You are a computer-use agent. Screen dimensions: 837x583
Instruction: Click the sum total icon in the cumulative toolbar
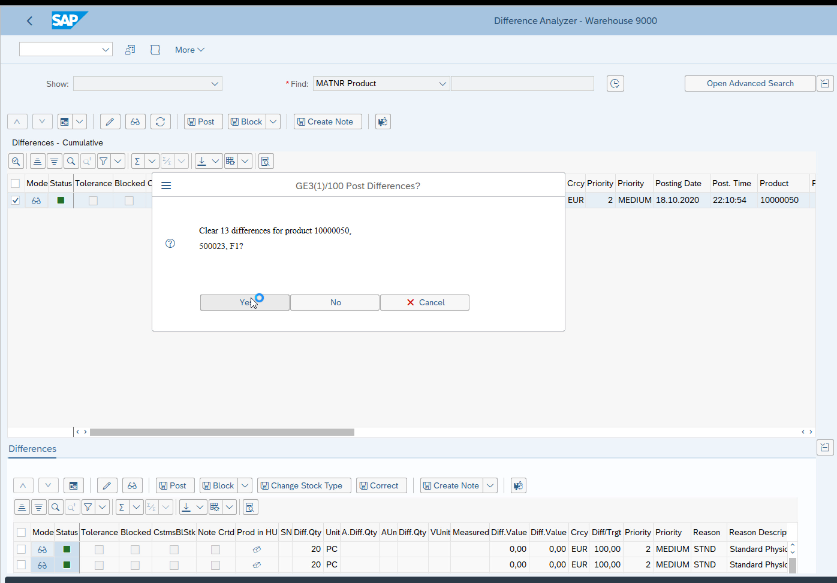click(137, 161)
